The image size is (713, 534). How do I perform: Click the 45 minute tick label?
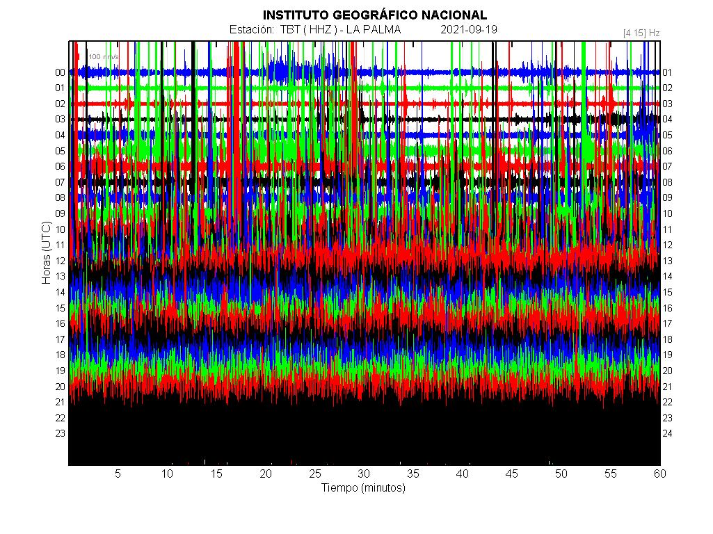click(x=511, y=474)
